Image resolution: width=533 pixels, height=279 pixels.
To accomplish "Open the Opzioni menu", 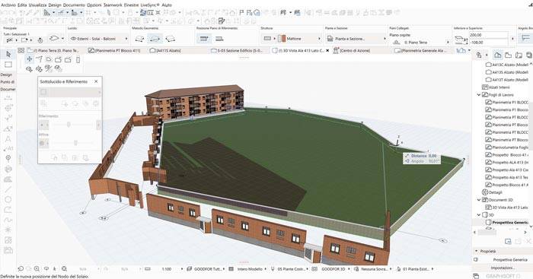I will pos(94,5).
